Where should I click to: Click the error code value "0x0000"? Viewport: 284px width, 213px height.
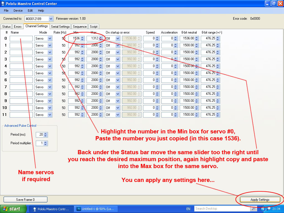click(255, 19)
